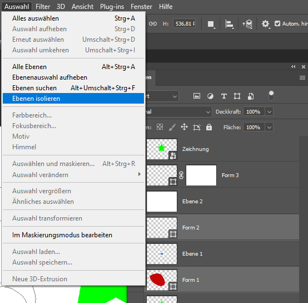Lock image pixels brush icon
The height and width of the screenshot is (303, 308).
click(x=172, y=127)
